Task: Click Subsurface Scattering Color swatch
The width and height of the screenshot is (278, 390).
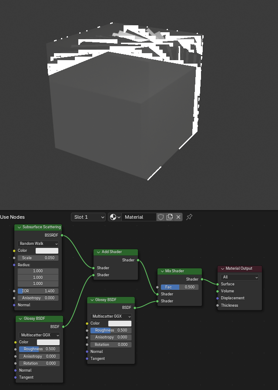Action: 47,251
